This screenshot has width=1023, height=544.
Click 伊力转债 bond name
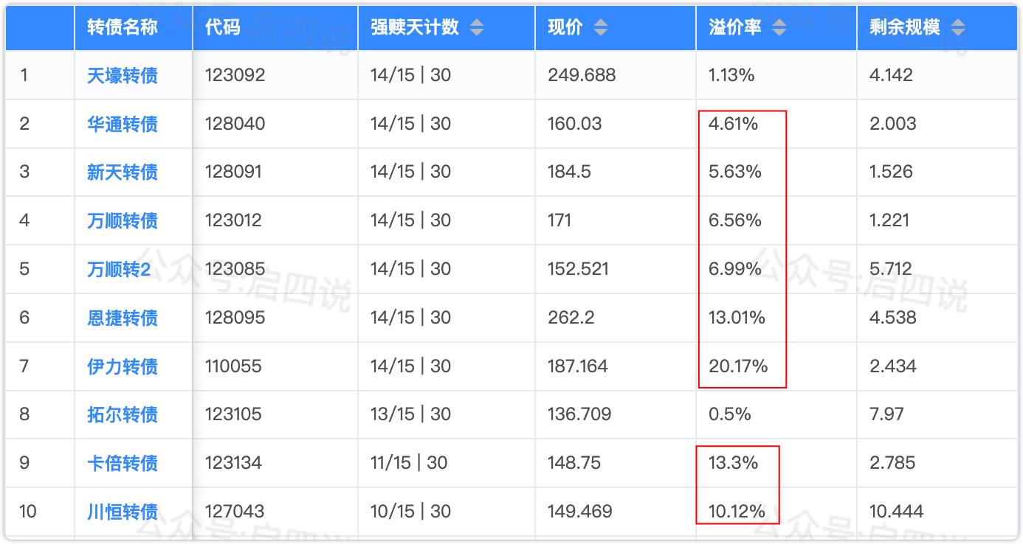tap(123, 366)
